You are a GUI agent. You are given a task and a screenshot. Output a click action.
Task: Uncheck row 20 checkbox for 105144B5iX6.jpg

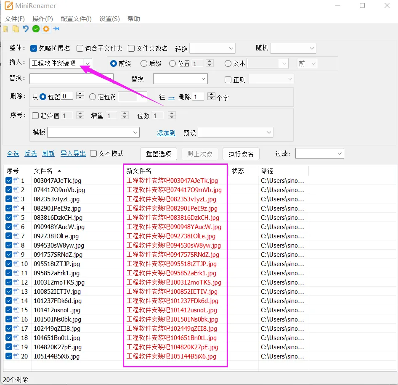point(9,356)
